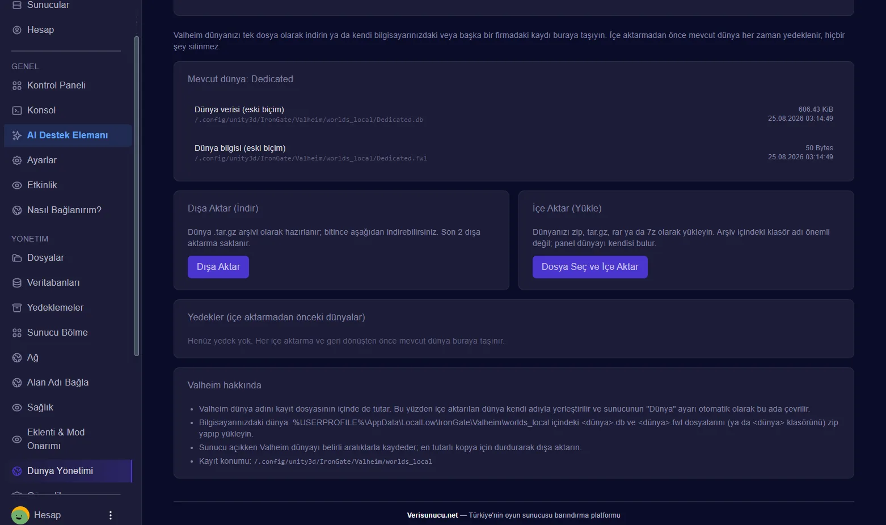This screenshot has height=525, width=886.
Task: Click the Yedeklemeler archive icon
Action: coord(17,308)
